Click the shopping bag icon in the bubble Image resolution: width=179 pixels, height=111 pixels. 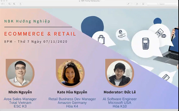[101, 39]
